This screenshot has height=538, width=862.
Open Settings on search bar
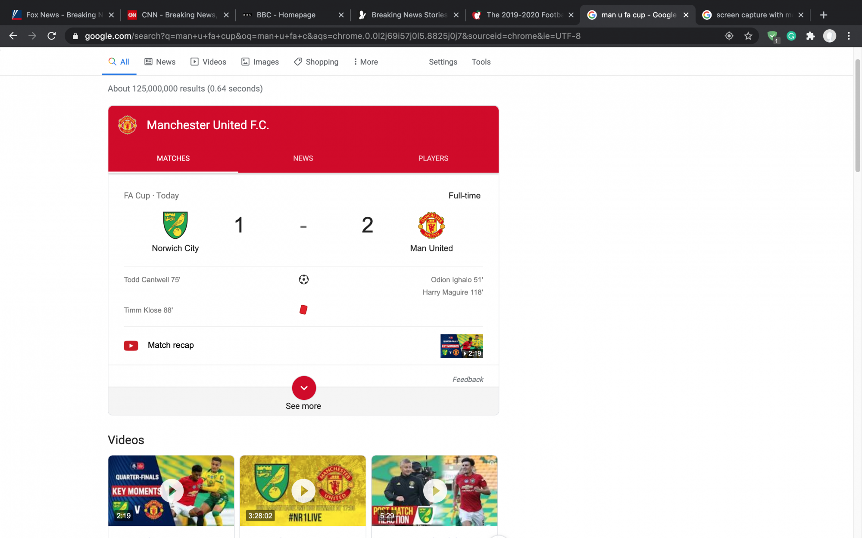click(443, 62)
